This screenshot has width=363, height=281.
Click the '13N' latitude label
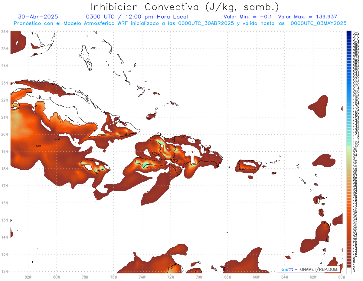[x=5, y=254]
